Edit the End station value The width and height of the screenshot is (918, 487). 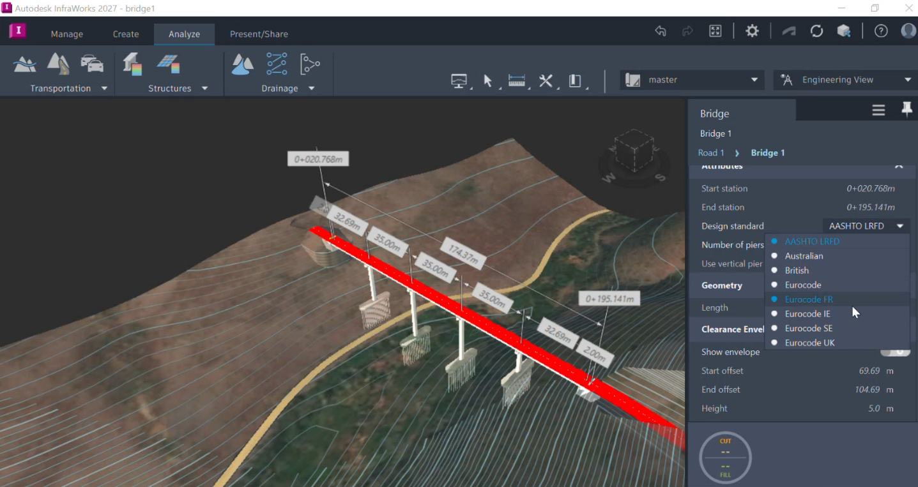(x=870, y=207)
